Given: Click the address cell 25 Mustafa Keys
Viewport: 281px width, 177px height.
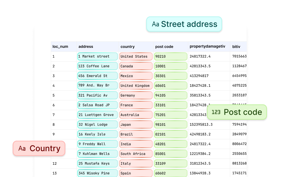Looking at the screenshot, I should pyautogui.click(x=97, y=163).
